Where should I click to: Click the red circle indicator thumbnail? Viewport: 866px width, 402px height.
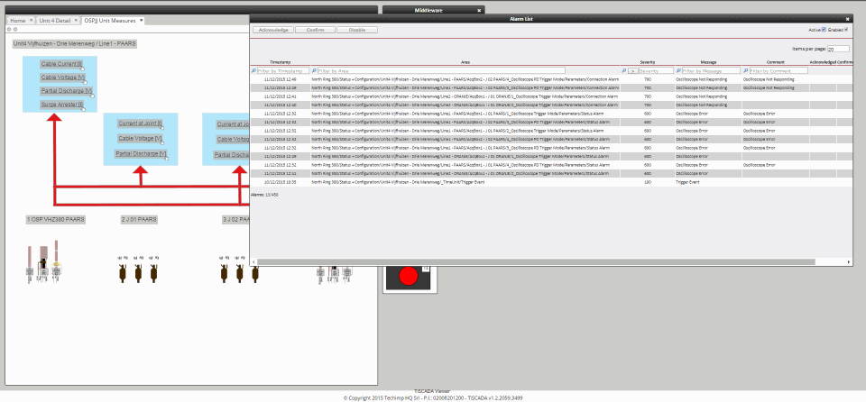coord(409,277)
